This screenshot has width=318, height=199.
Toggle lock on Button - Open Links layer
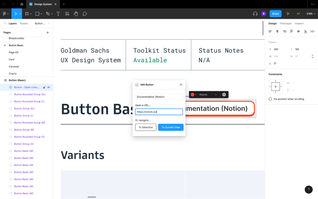(x=44, y=87)
